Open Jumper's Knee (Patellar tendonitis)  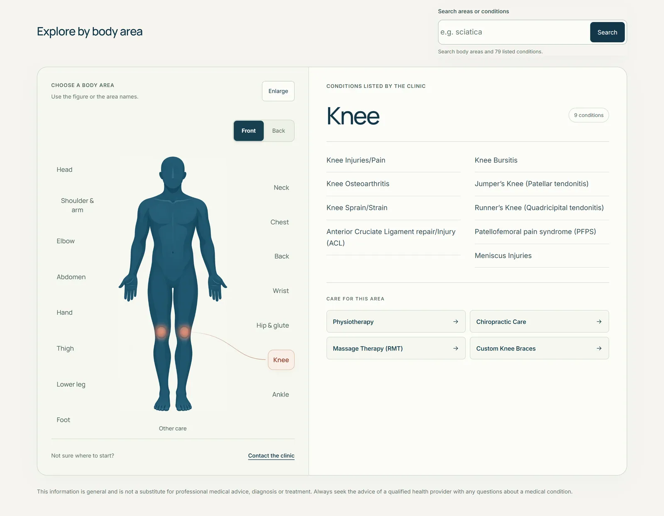532,184
